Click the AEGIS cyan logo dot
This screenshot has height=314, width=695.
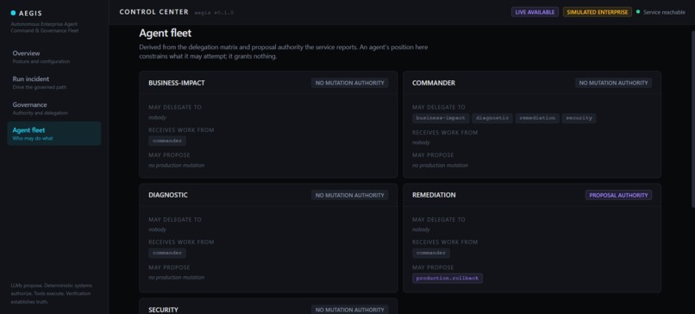(x=13, y=13)
